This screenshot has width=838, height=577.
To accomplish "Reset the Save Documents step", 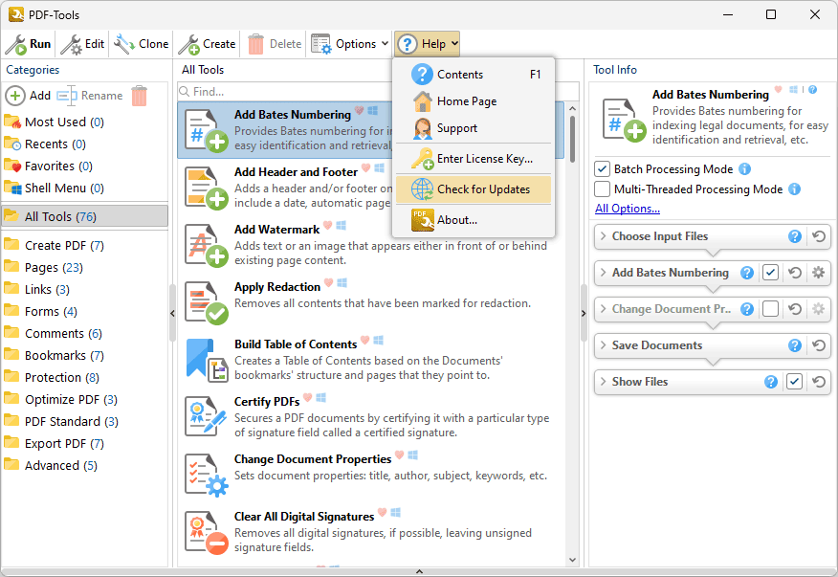I will (818, 345).
